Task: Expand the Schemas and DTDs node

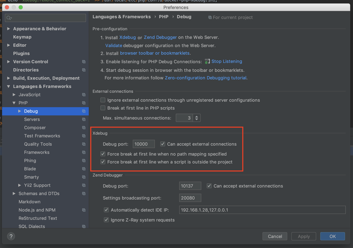Action: point(14,194)
